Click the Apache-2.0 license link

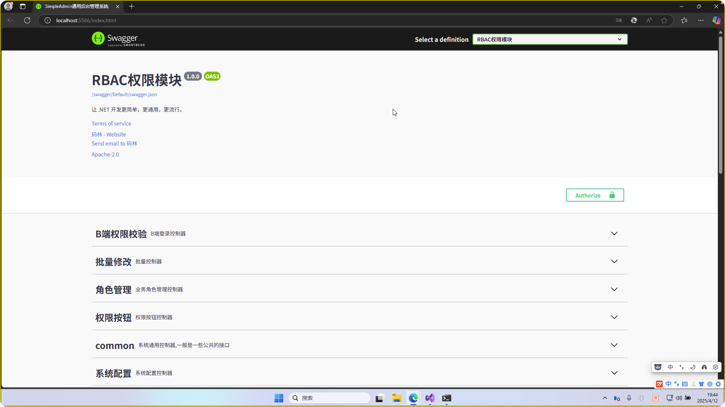(x=105, y=155)
